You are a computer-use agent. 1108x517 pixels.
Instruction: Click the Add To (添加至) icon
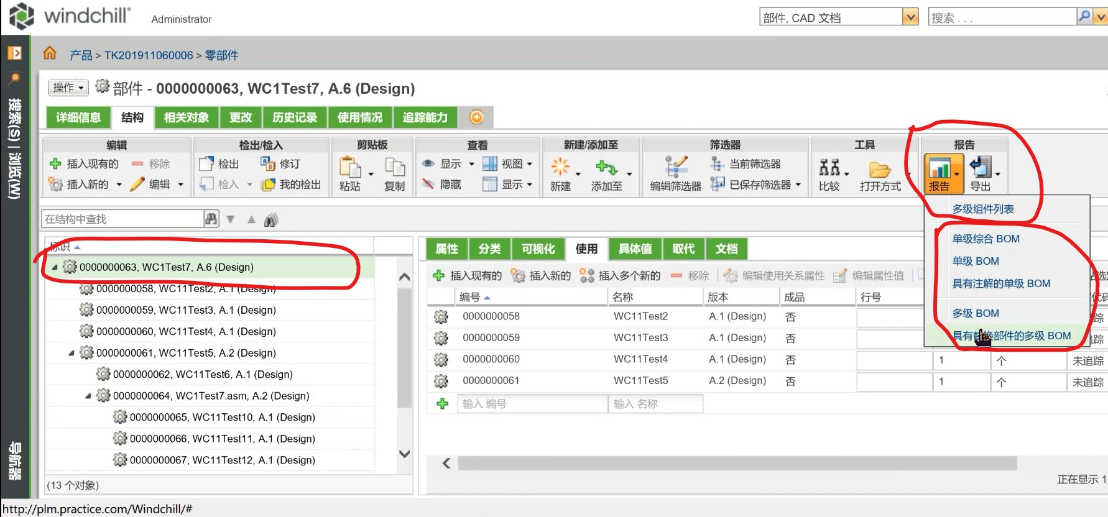(606, 167)
